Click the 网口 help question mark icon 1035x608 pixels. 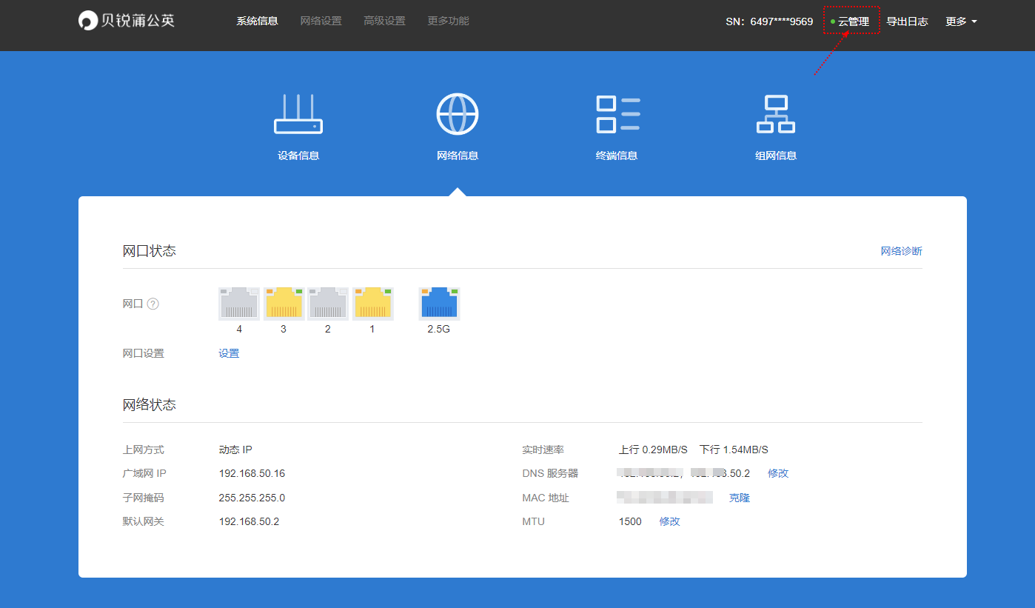coord(153,304)
